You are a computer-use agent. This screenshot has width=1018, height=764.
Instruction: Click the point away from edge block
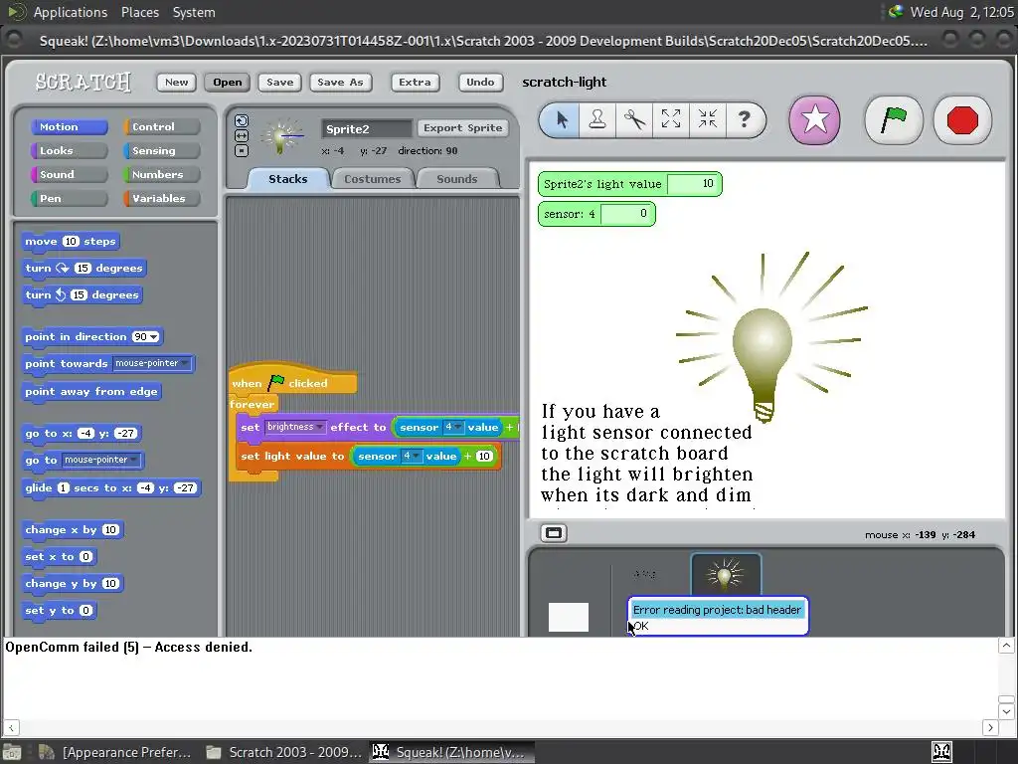90,391
